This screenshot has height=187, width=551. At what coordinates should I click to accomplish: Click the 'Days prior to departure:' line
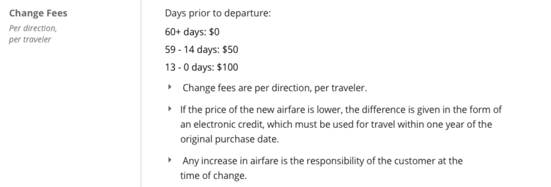point(218,13)
